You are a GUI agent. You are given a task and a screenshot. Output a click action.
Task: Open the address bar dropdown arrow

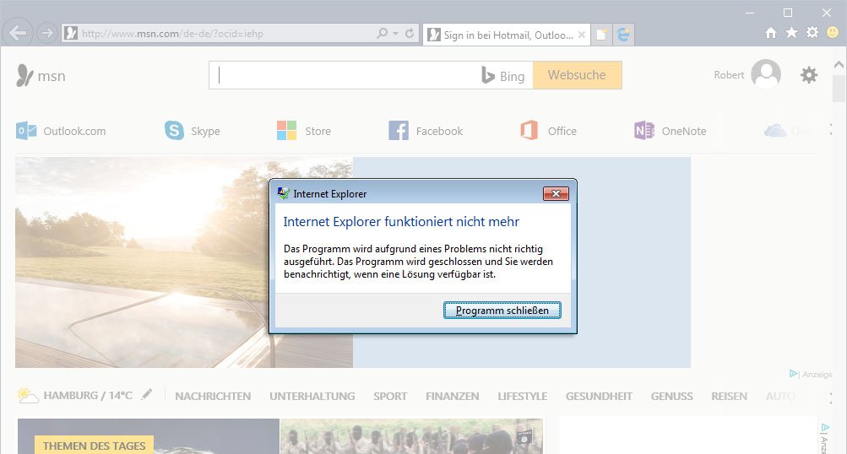(x=396, y=34)
